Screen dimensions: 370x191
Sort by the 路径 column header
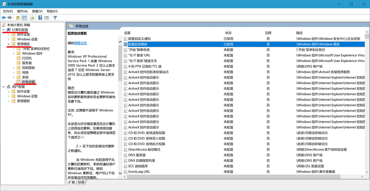pos(329,33)
